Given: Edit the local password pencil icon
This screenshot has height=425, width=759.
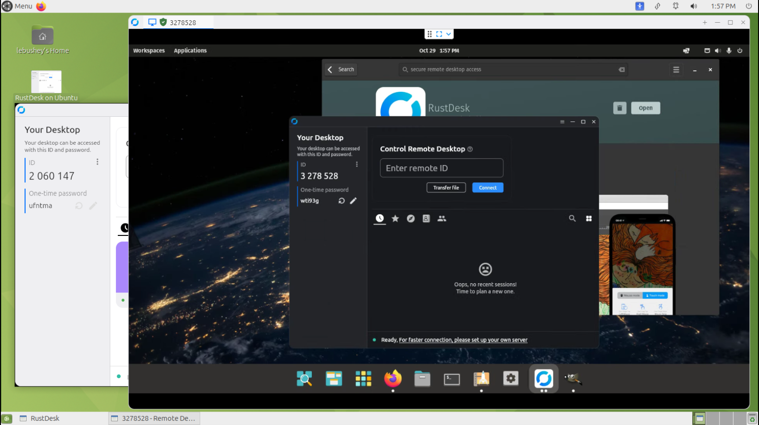Looking at the screenshot, I should [93, 205].
